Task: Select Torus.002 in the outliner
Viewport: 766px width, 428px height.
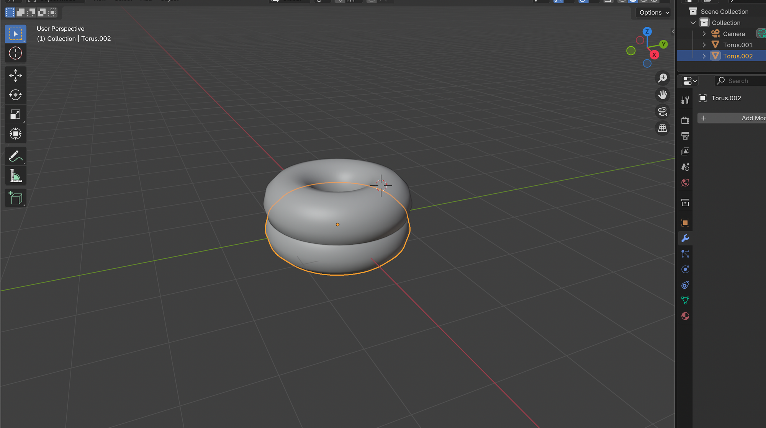Action: (x=738, y=56)
